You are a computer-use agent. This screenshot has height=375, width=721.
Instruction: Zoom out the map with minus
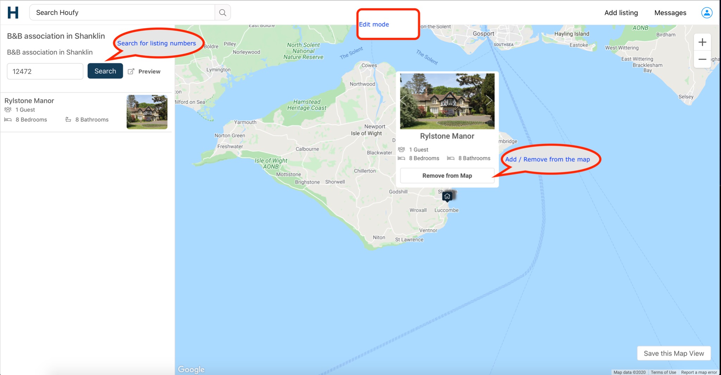tap(702, 59)
